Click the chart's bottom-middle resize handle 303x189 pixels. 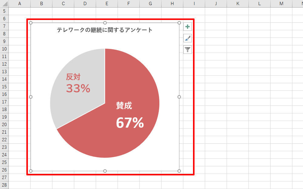(105, 171)
